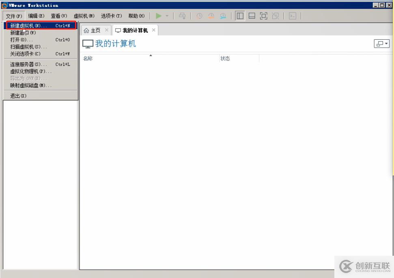Click the Send Ctrl+Alt+Del toolbar icon
The height and width of the screenshot is (278, 394).
[182, 16]
